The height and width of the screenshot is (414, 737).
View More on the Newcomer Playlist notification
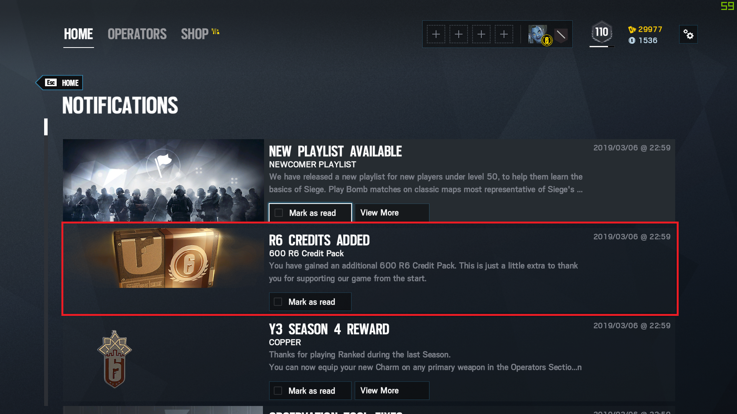coord(392,213)
